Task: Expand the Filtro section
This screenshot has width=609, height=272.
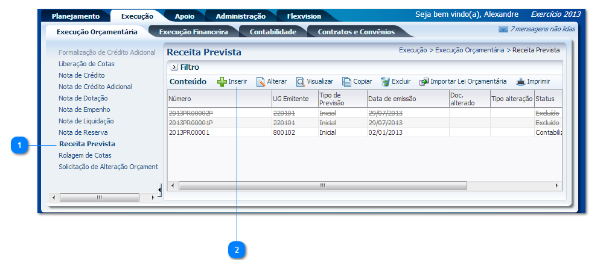Action: pos(174,67)
